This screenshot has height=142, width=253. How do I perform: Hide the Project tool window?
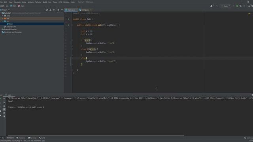tap(62, 10)
